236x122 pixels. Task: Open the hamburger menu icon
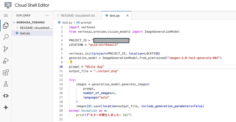[x=6, y=16]
